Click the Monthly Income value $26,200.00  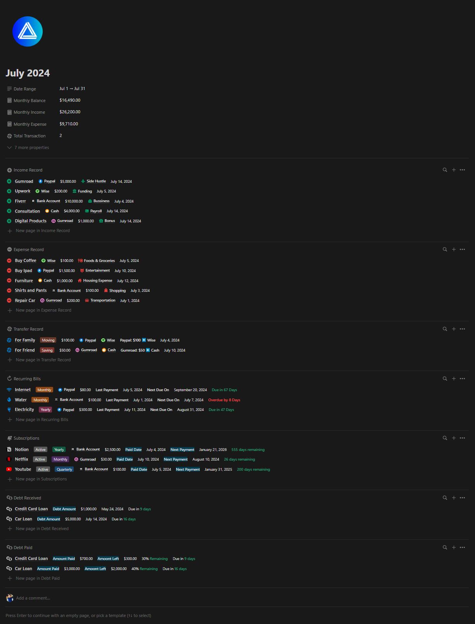(70, 112)
